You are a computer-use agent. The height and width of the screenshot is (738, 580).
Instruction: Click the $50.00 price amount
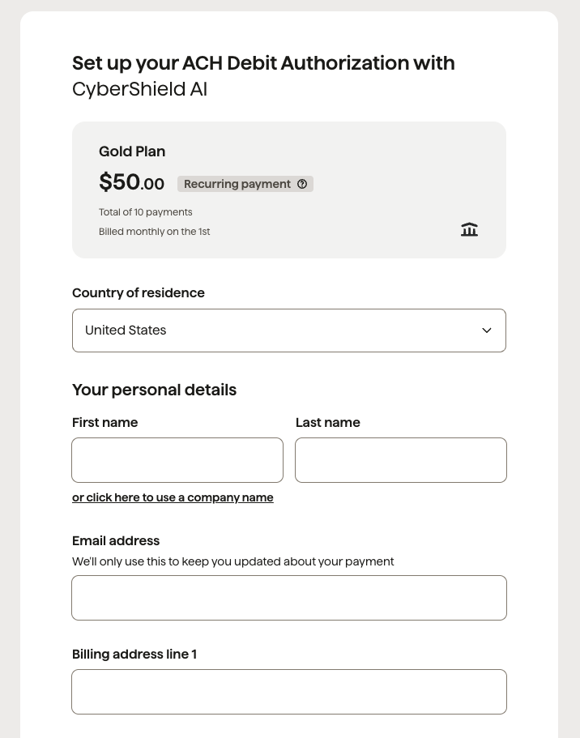pos(131,182)
